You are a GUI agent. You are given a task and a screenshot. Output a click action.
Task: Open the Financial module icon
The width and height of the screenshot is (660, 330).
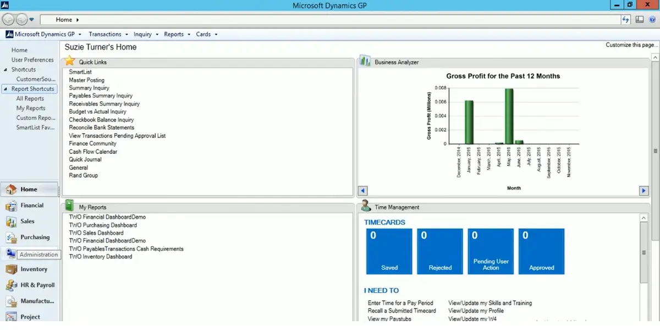point(11,206)
